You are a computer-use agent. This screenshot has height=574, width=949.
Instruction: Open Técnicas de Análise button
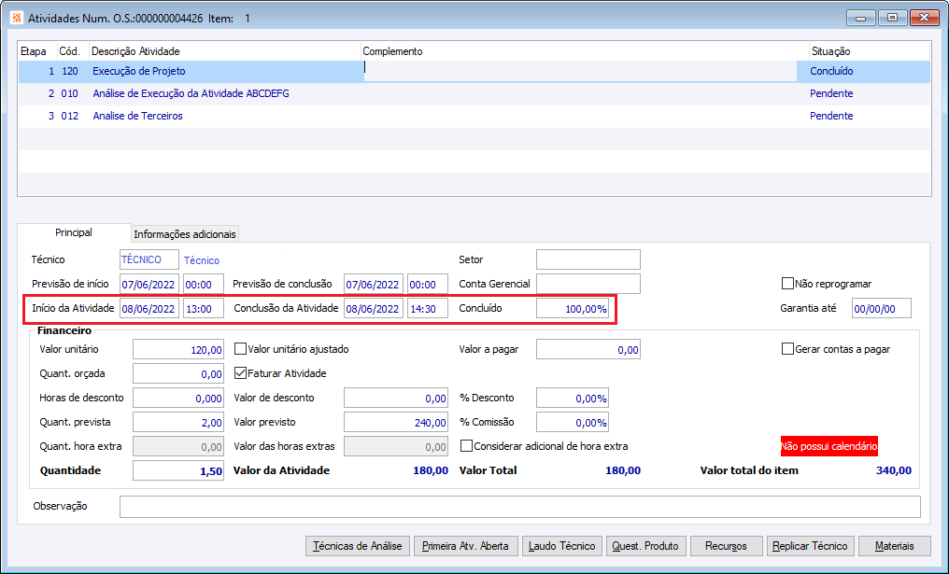358,546
